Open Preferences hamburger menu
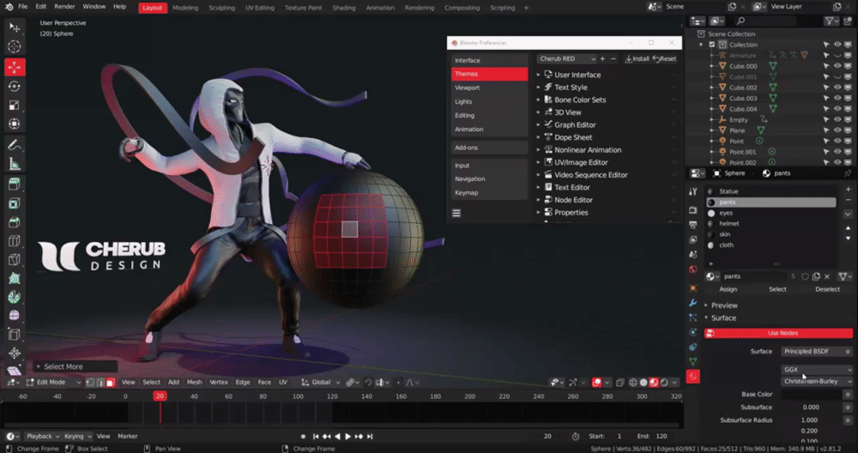This screenshot has width=858, height=453. (456, 214)
